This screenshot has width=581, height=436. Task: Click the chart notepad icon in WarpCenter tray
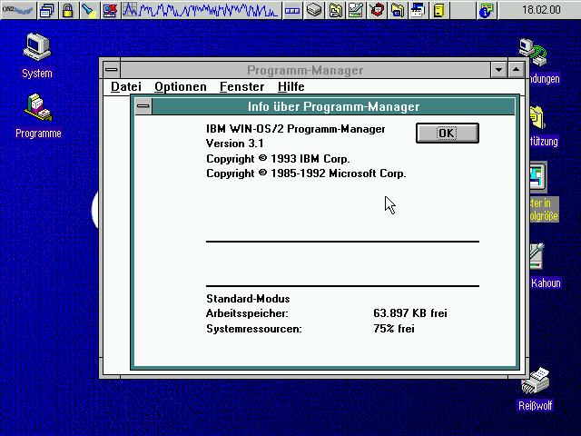[356, 10]
